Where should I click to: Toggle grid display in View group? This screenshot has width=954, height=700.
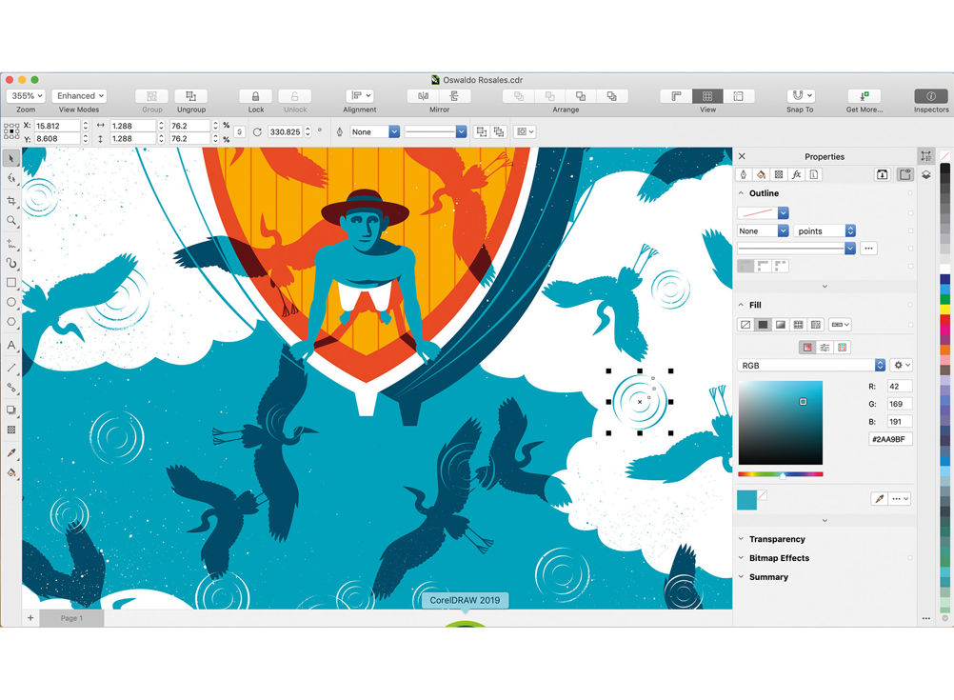(x=707, y=96)
